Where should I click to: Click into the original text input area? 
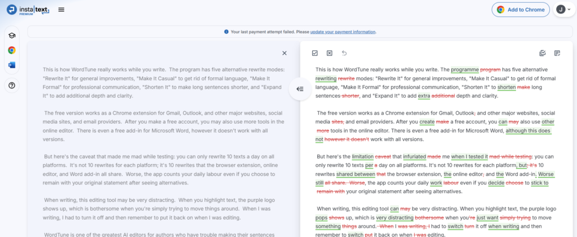(x=163, y=147)
